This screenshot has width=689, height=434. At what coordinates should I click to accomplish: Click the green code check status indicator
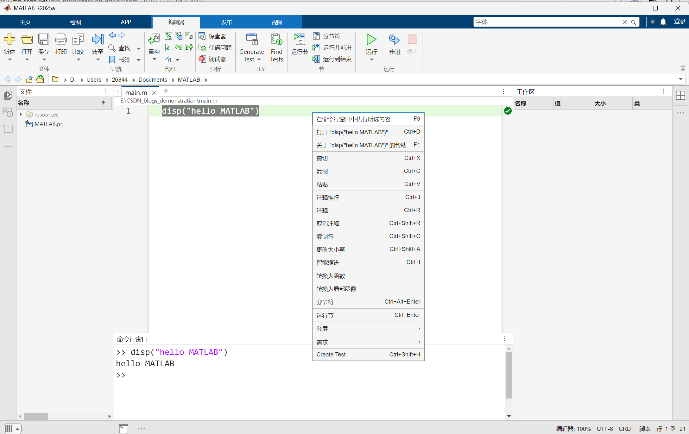pyautogui.click(x=508, y=111)
